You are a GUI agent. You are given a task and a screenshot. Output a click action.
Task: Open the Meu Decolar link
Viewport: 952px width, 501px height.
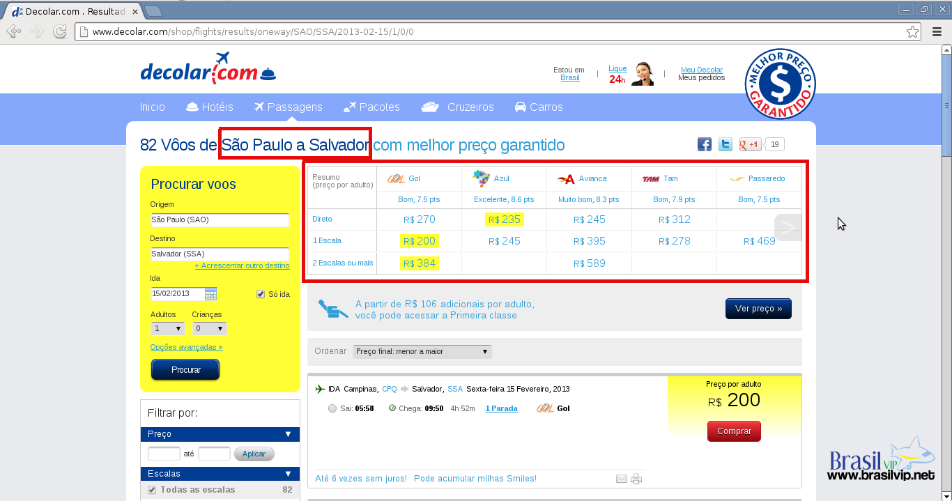(702, 70)
